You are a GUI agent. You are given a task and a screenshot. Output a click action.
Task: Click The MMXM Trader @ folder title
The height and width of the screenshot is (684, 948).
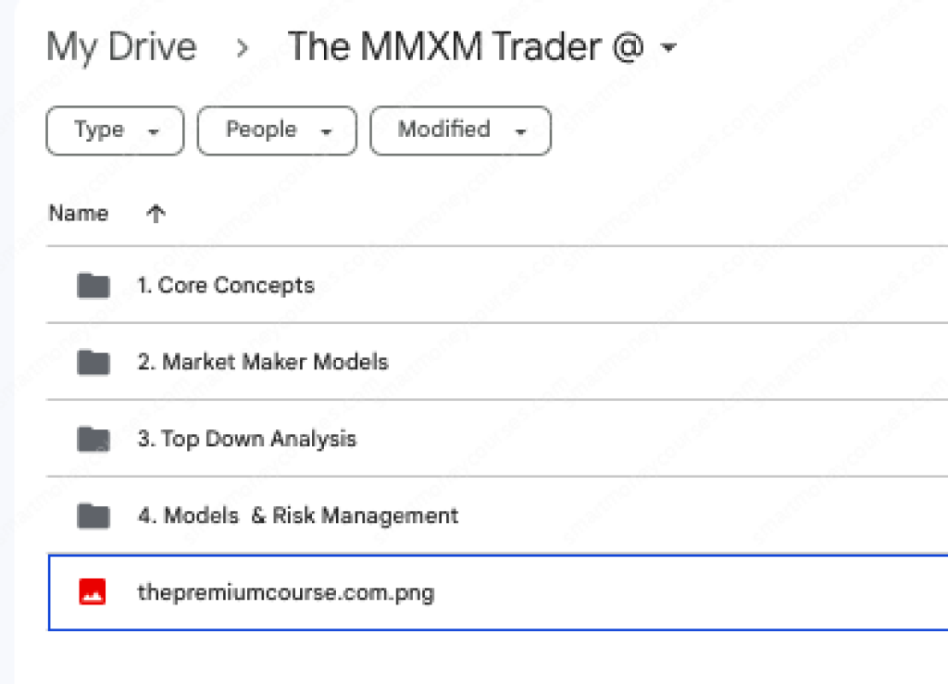click(x=466, y=47)
